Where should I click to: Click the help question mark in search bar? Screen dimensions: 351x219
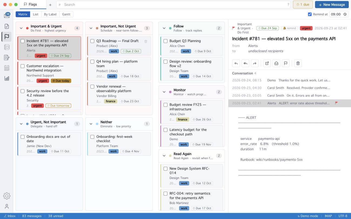[288, 5]
